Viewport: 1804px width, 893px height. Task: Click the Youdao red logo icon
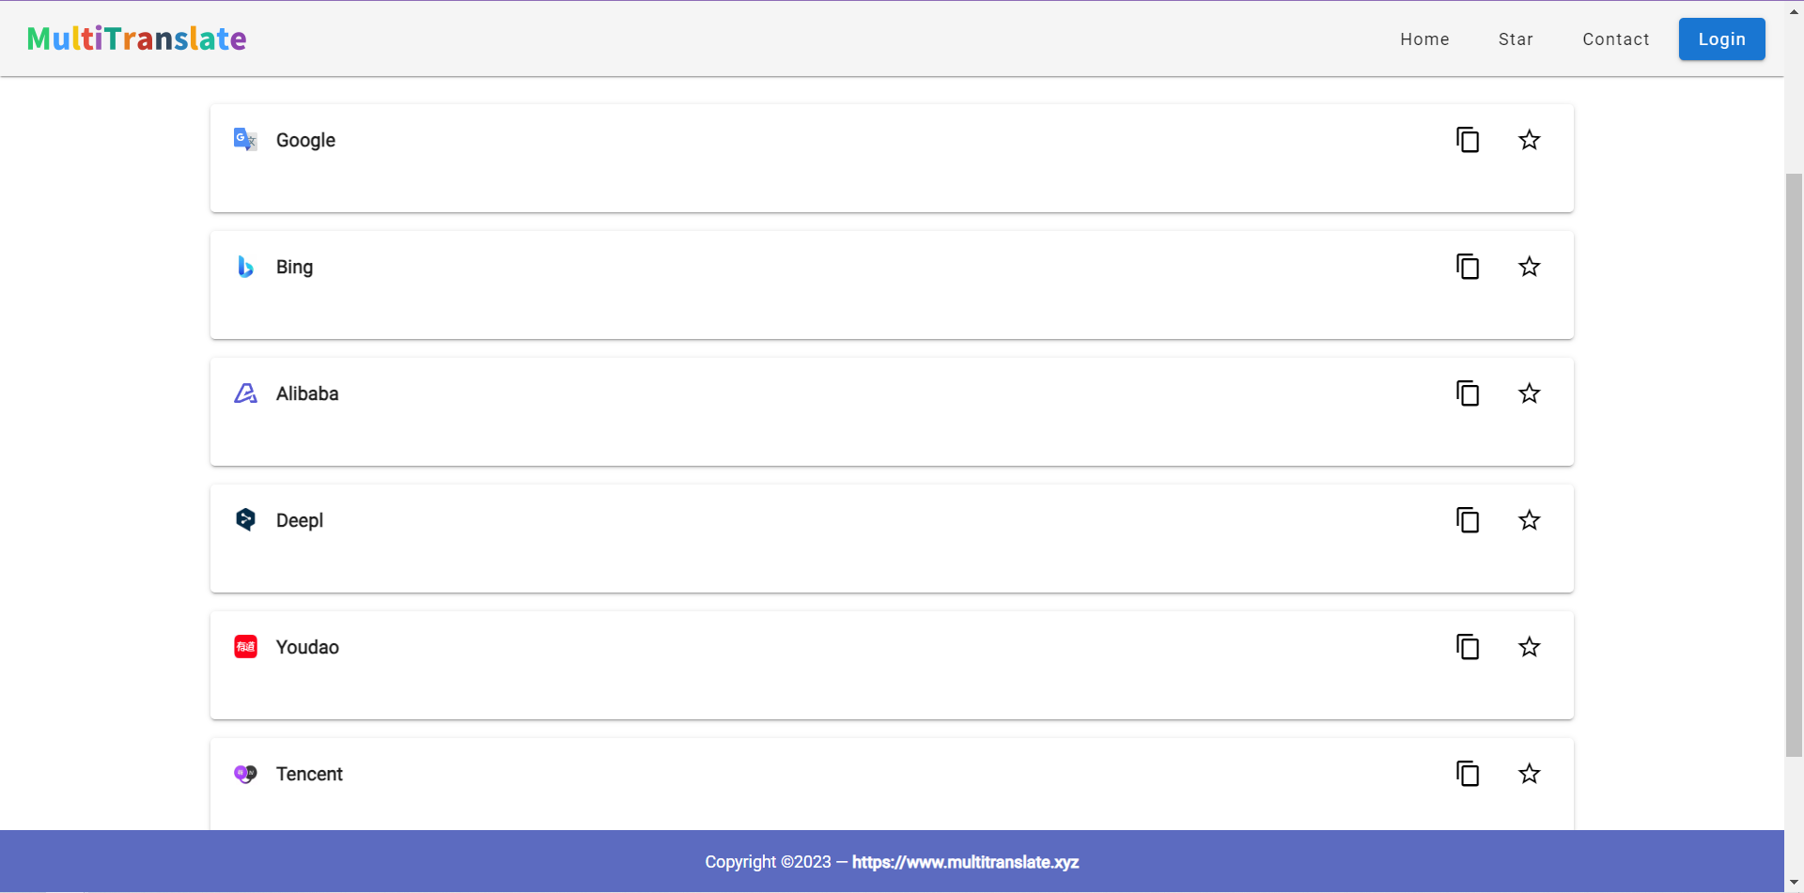[245, 647]
